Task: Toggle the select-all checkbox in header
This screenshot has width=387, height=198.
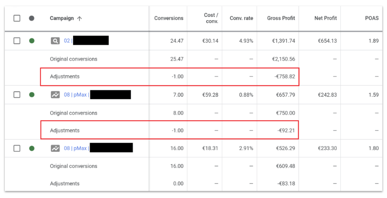Action: pyautogui.click(x=17, y=18)
